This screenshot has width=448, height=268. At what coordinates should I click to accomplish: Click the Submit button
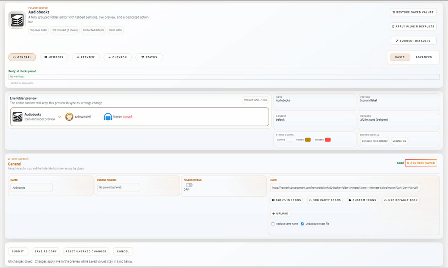tap(18, 251)
